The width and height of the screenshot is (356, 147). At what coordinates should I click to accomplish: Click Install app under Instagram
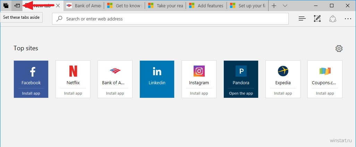tap(199, 93)
